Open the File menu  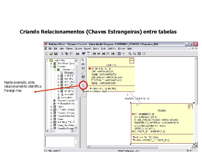pyautogui.click(x=50, y=48)
